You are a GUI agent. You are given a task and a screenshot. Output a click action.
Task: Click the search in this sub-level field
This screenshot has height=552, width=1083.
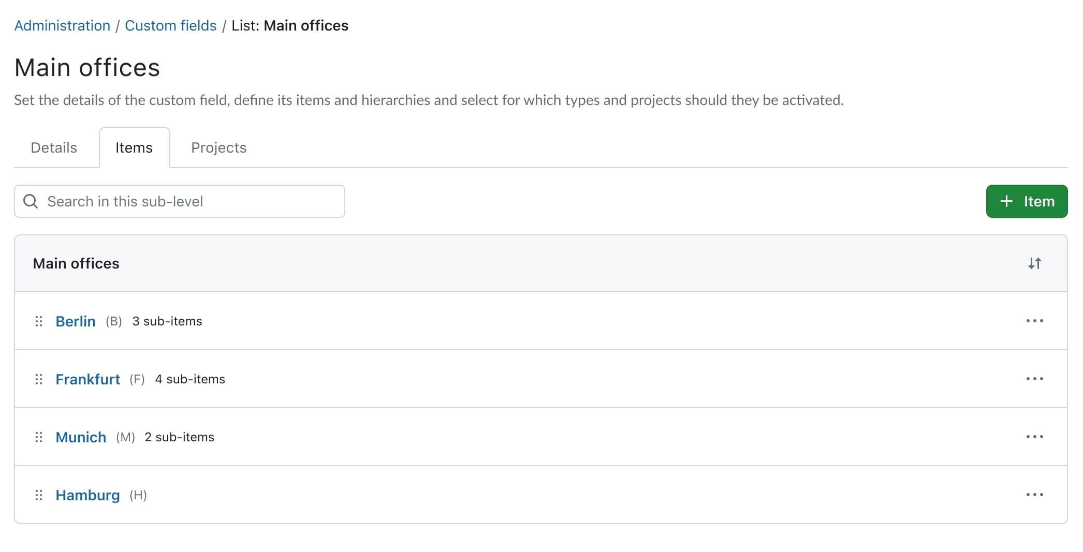click(x=181, y=201)
